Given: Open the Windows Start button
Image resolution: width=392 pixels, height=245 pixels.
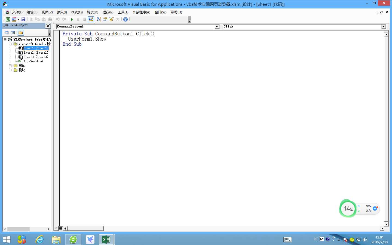Looking at the screenshot, I should coord(7,240).
